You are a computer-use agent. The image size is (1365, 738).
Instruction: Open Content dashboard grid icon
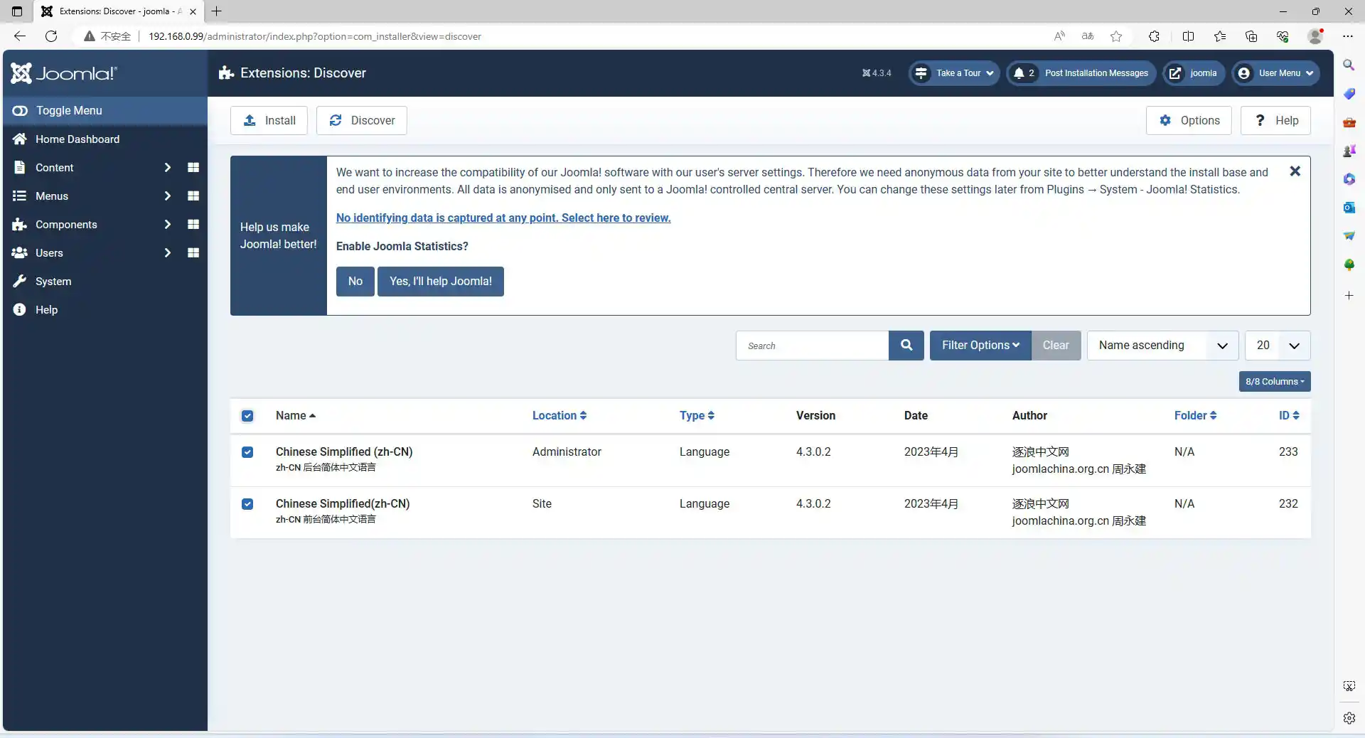(x=193, y=168)
